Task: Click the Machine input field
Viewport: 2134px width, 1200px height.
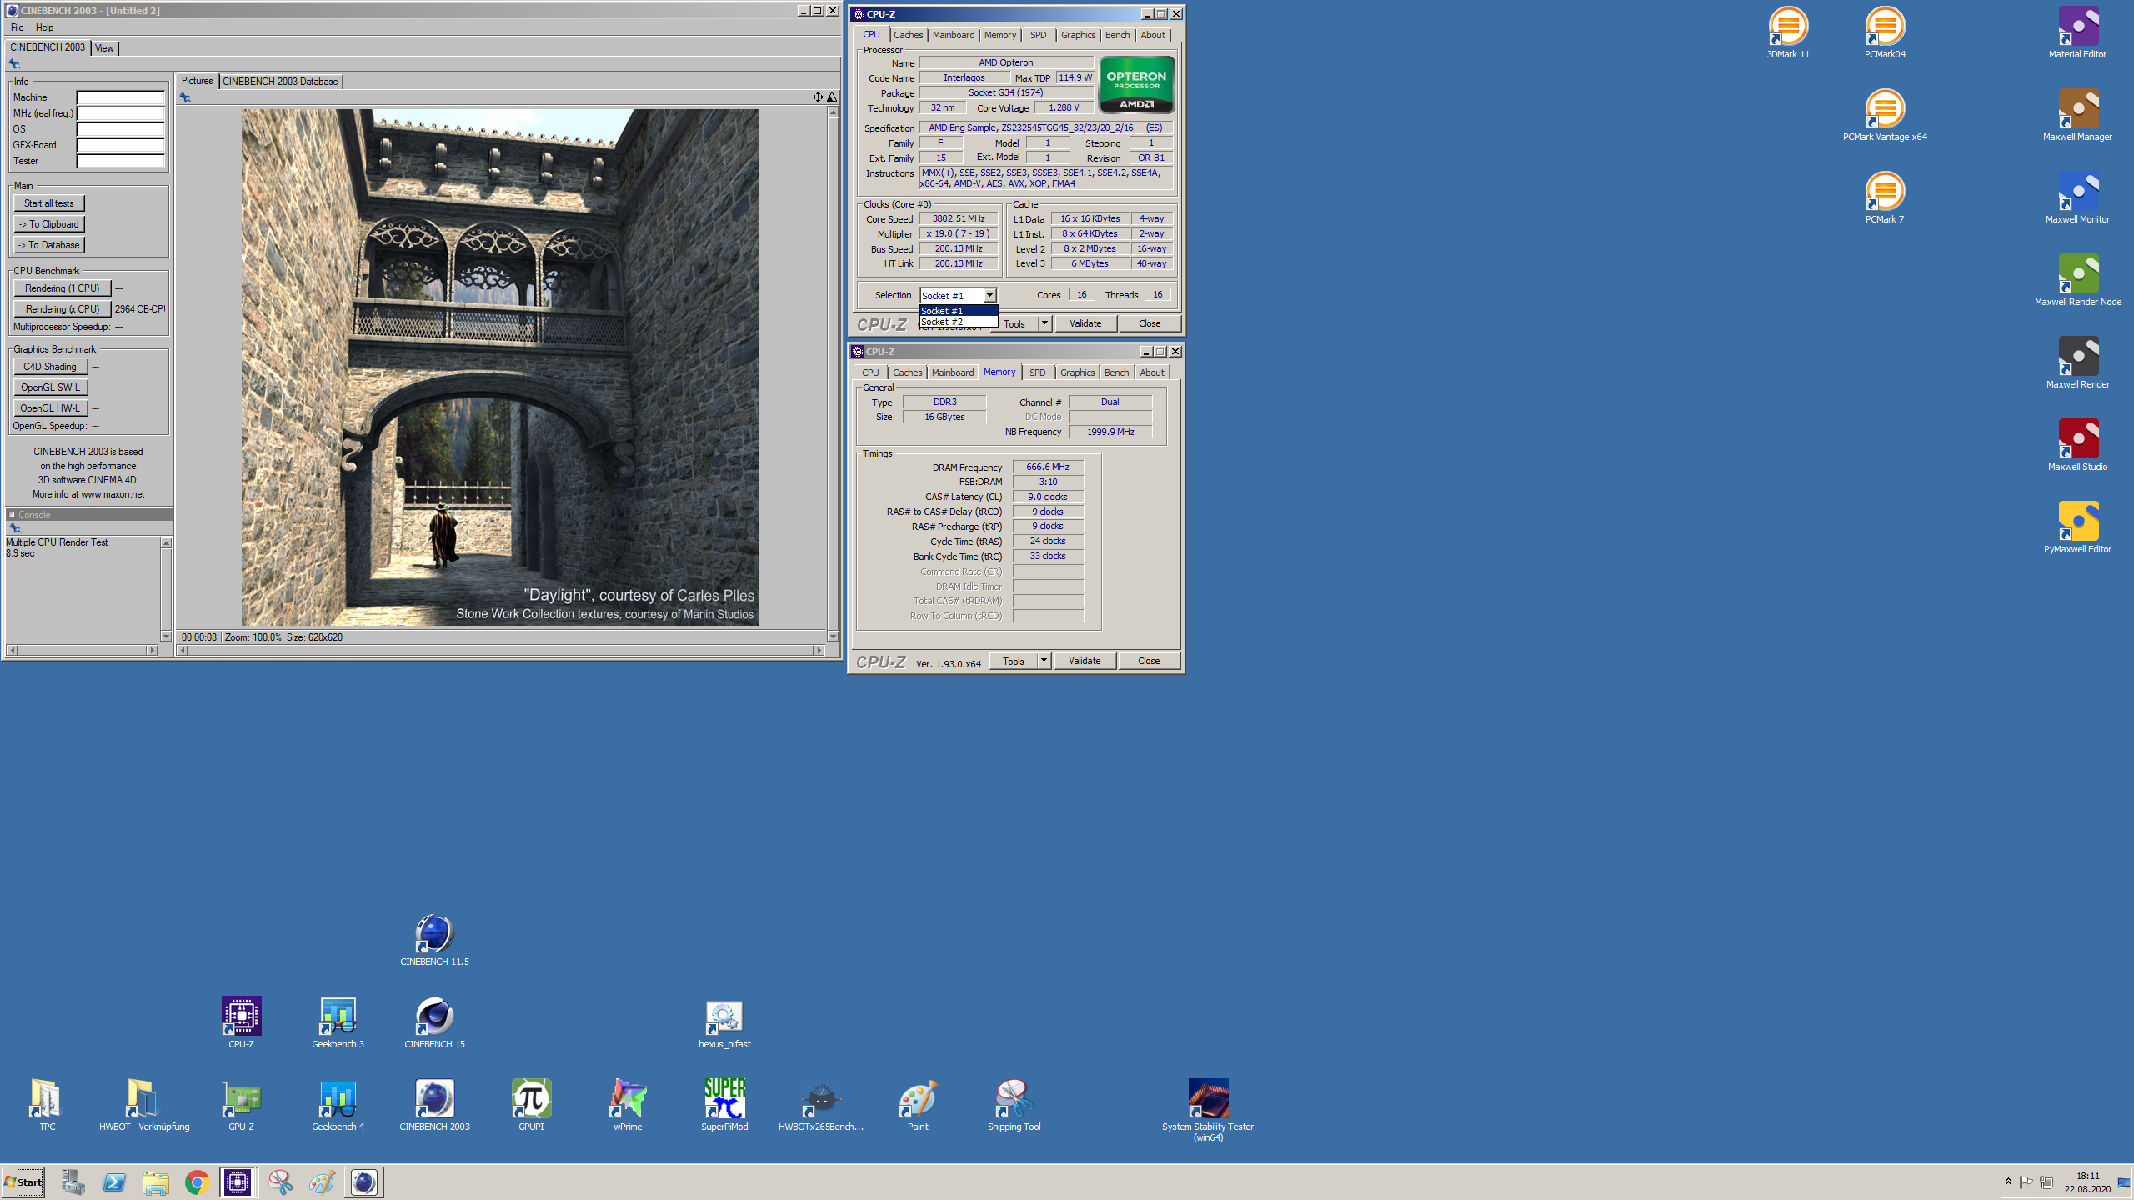Action: pyautogui.click(x=121, y=97)
